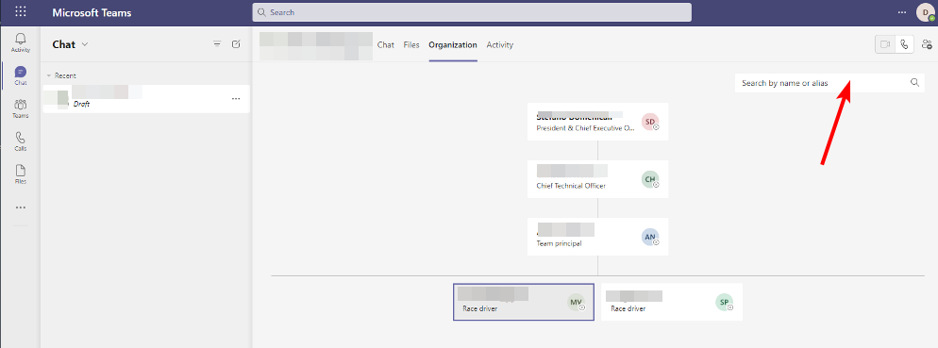The image size is (938, 348).
Task: Select the Race driver card with MV
Action: click(x=524, y=302)
